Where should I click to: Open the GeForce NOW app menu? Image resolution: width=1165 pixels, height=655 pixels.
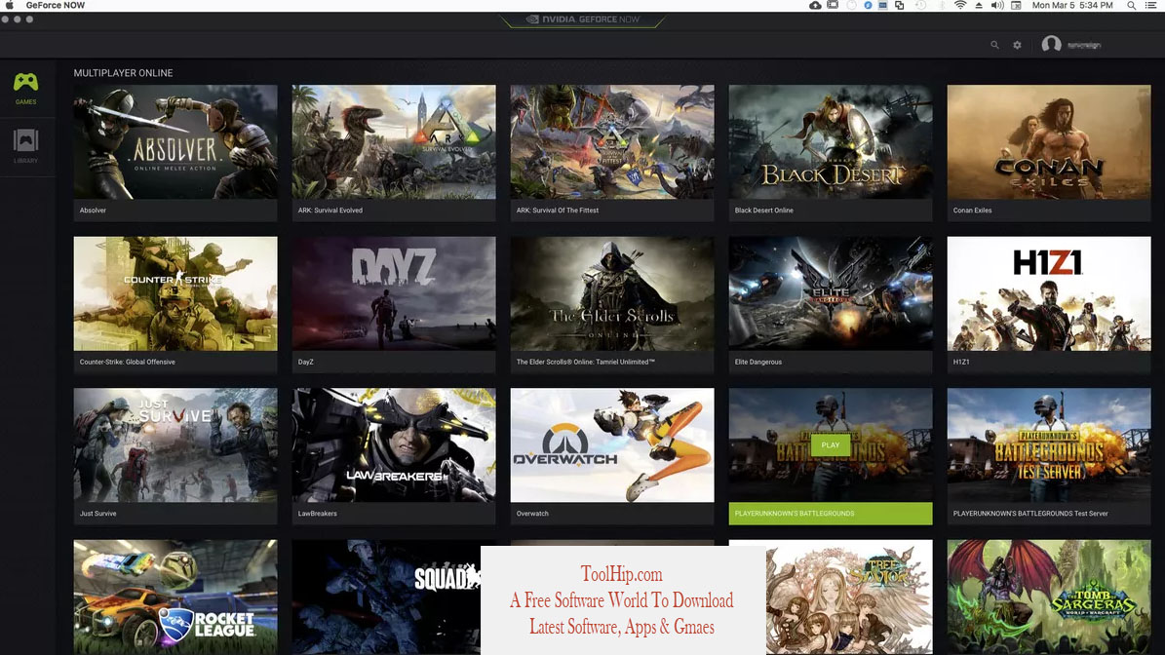(x=55, y=5)
